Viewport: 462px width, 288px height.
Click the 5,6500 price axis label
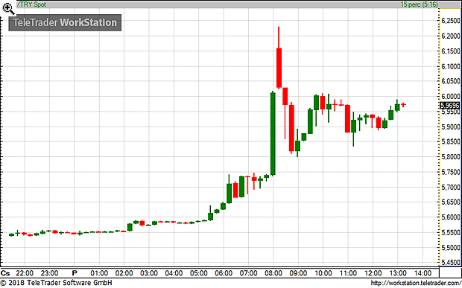(451, 202)
